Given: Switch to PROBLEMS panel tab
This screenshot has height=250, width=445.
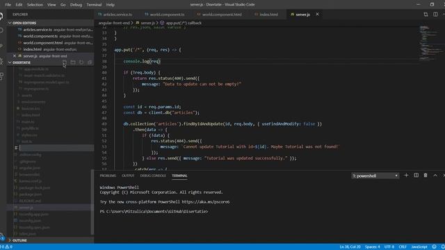Looking at the screenshot, I should [108, 176].
